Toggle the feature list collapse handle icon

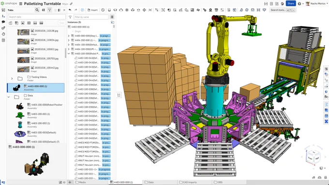[x=119, y=95]
